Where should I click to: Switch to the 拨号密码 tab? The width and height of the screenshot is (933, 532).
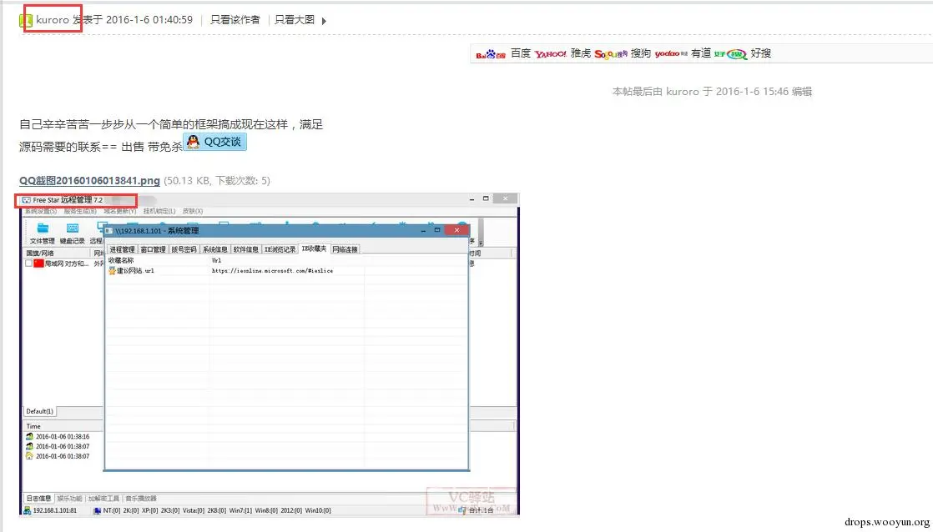coord(184,249)
